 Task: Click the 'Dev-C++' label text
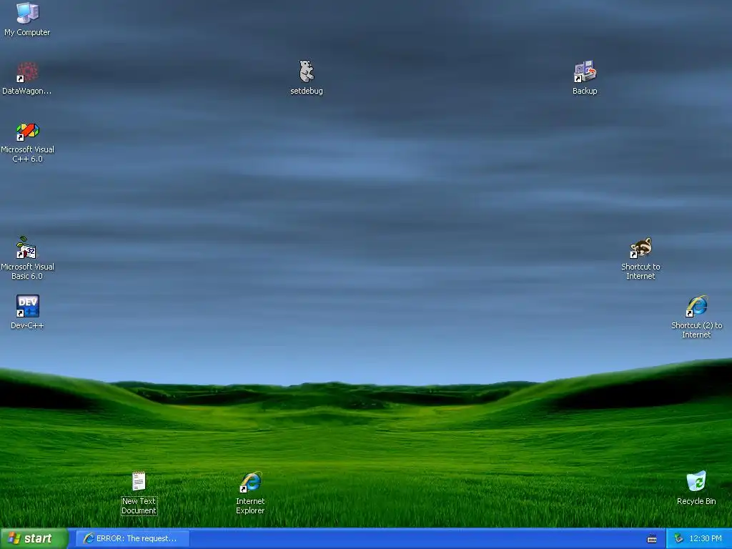coord(27,325)
